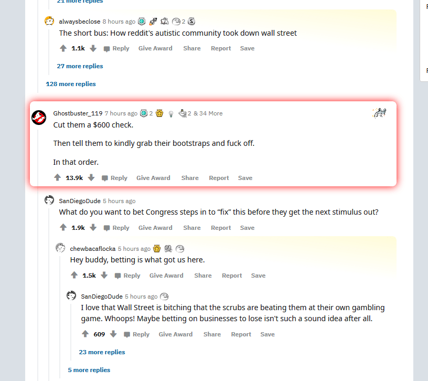
Task: Downvote the chewbacaflocka comment
Action: click(104, 276)
